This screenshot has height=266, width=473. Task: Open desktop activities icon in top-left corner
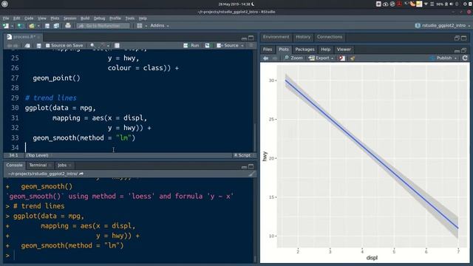(x=4, y=4)
